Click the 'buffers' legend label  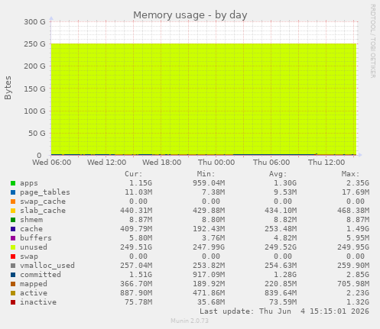[36, 238]
